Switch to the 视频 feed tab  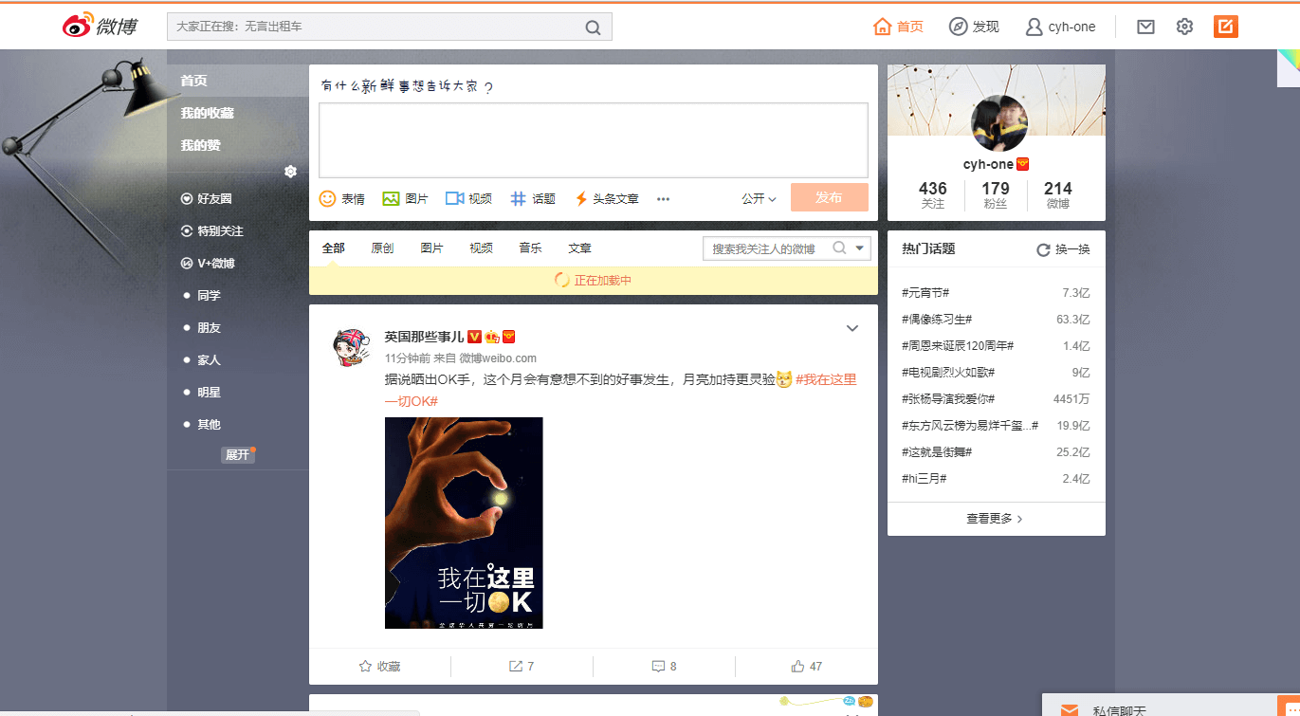(481, 248)
